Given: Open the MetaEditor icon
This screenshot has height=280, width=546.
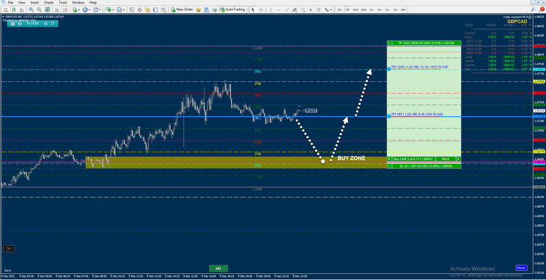Looking at the screenshot, I should (x=198, y=10).
